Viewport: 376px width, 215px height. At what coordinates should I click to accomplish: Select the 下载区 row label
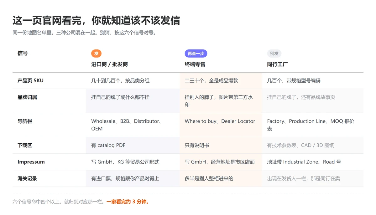tap(25, 145)
